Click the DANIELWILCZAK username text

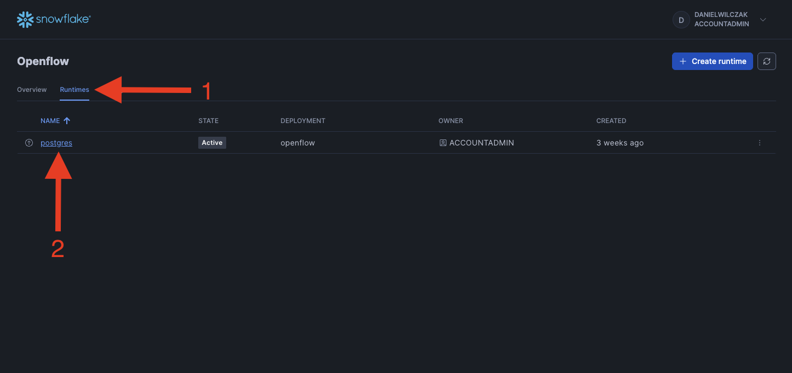(721, 15)
